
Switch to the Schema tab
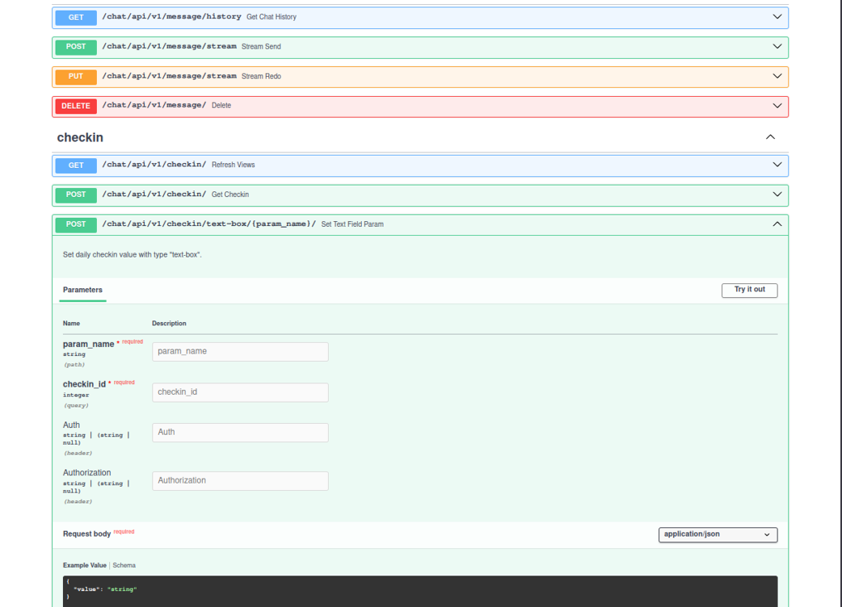pyautogui.click(x=124, y=565)
